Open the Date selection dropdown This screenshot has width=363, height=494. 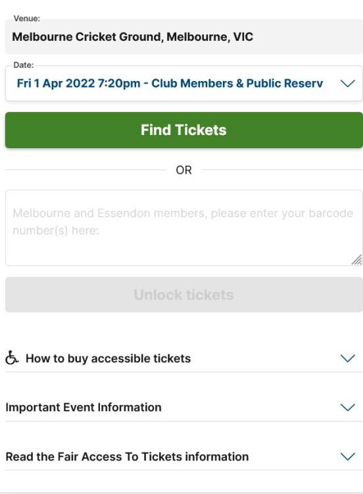184,84
